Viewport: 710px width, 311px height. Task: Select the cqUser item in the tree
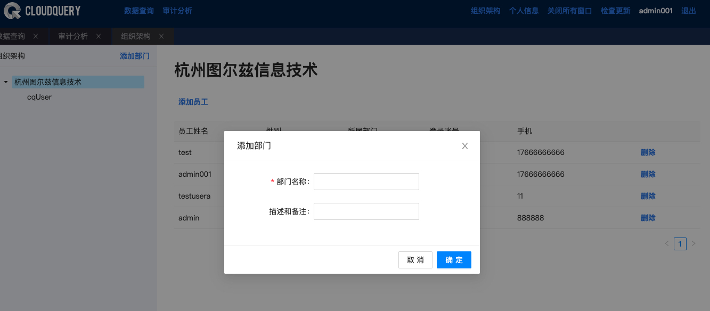(x=39, y=97)
